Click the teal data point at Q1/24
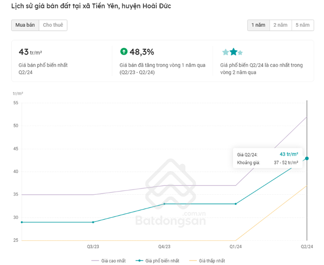Image resolution: width=324 pixels, height=265 pixels. (x=236, y=204)
